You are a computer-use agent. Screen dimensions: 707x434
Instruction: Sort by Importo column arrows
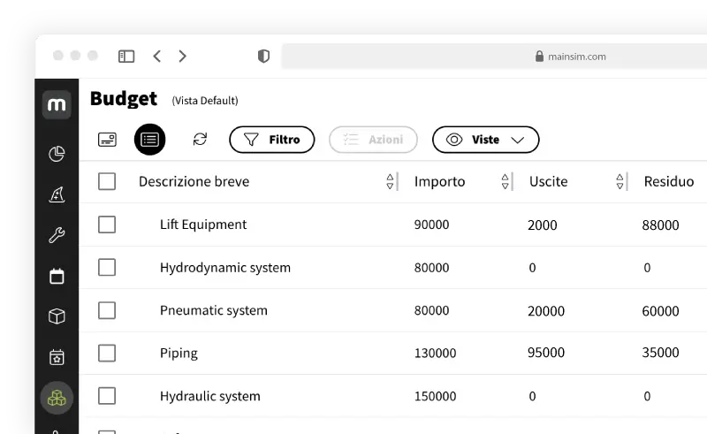coord(505,181)
